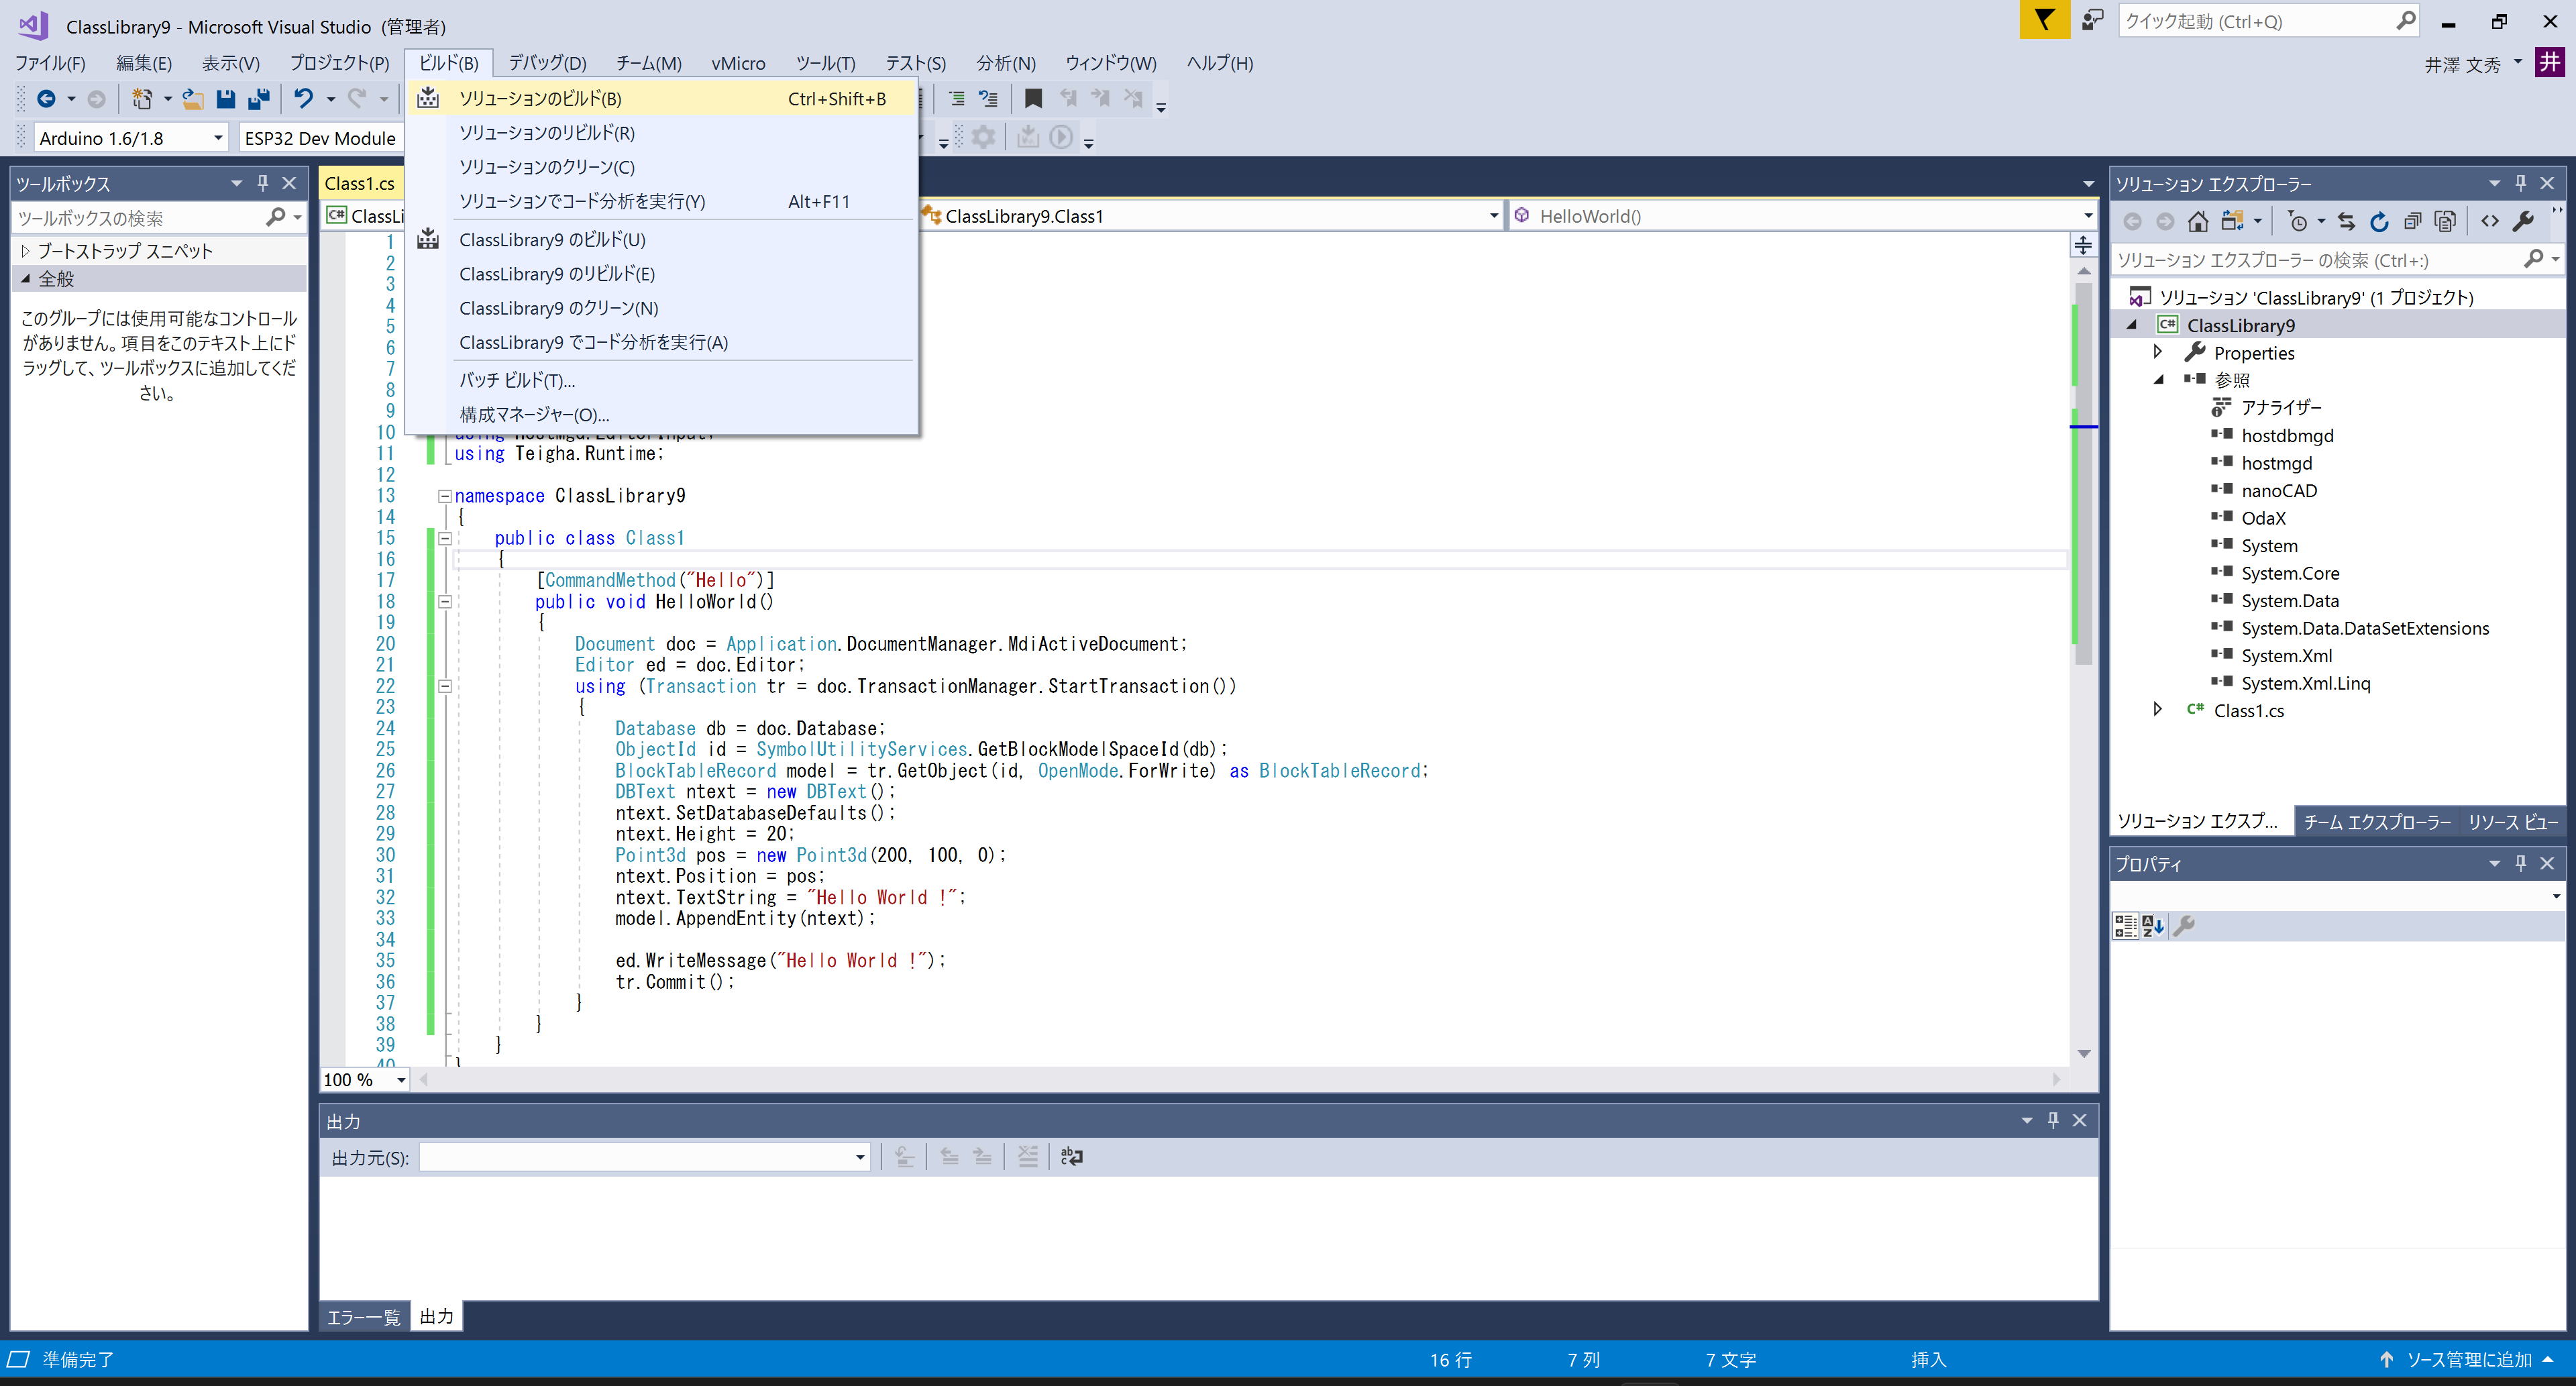Click Solution Explorer Refresh icon
2576x1386 pixels.
point(2379,222)
